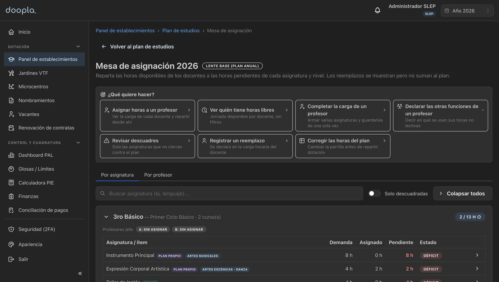Screen dimensions: 499x282
Task: Click the Salir logout icon
Action: click(x=11, y=259)
